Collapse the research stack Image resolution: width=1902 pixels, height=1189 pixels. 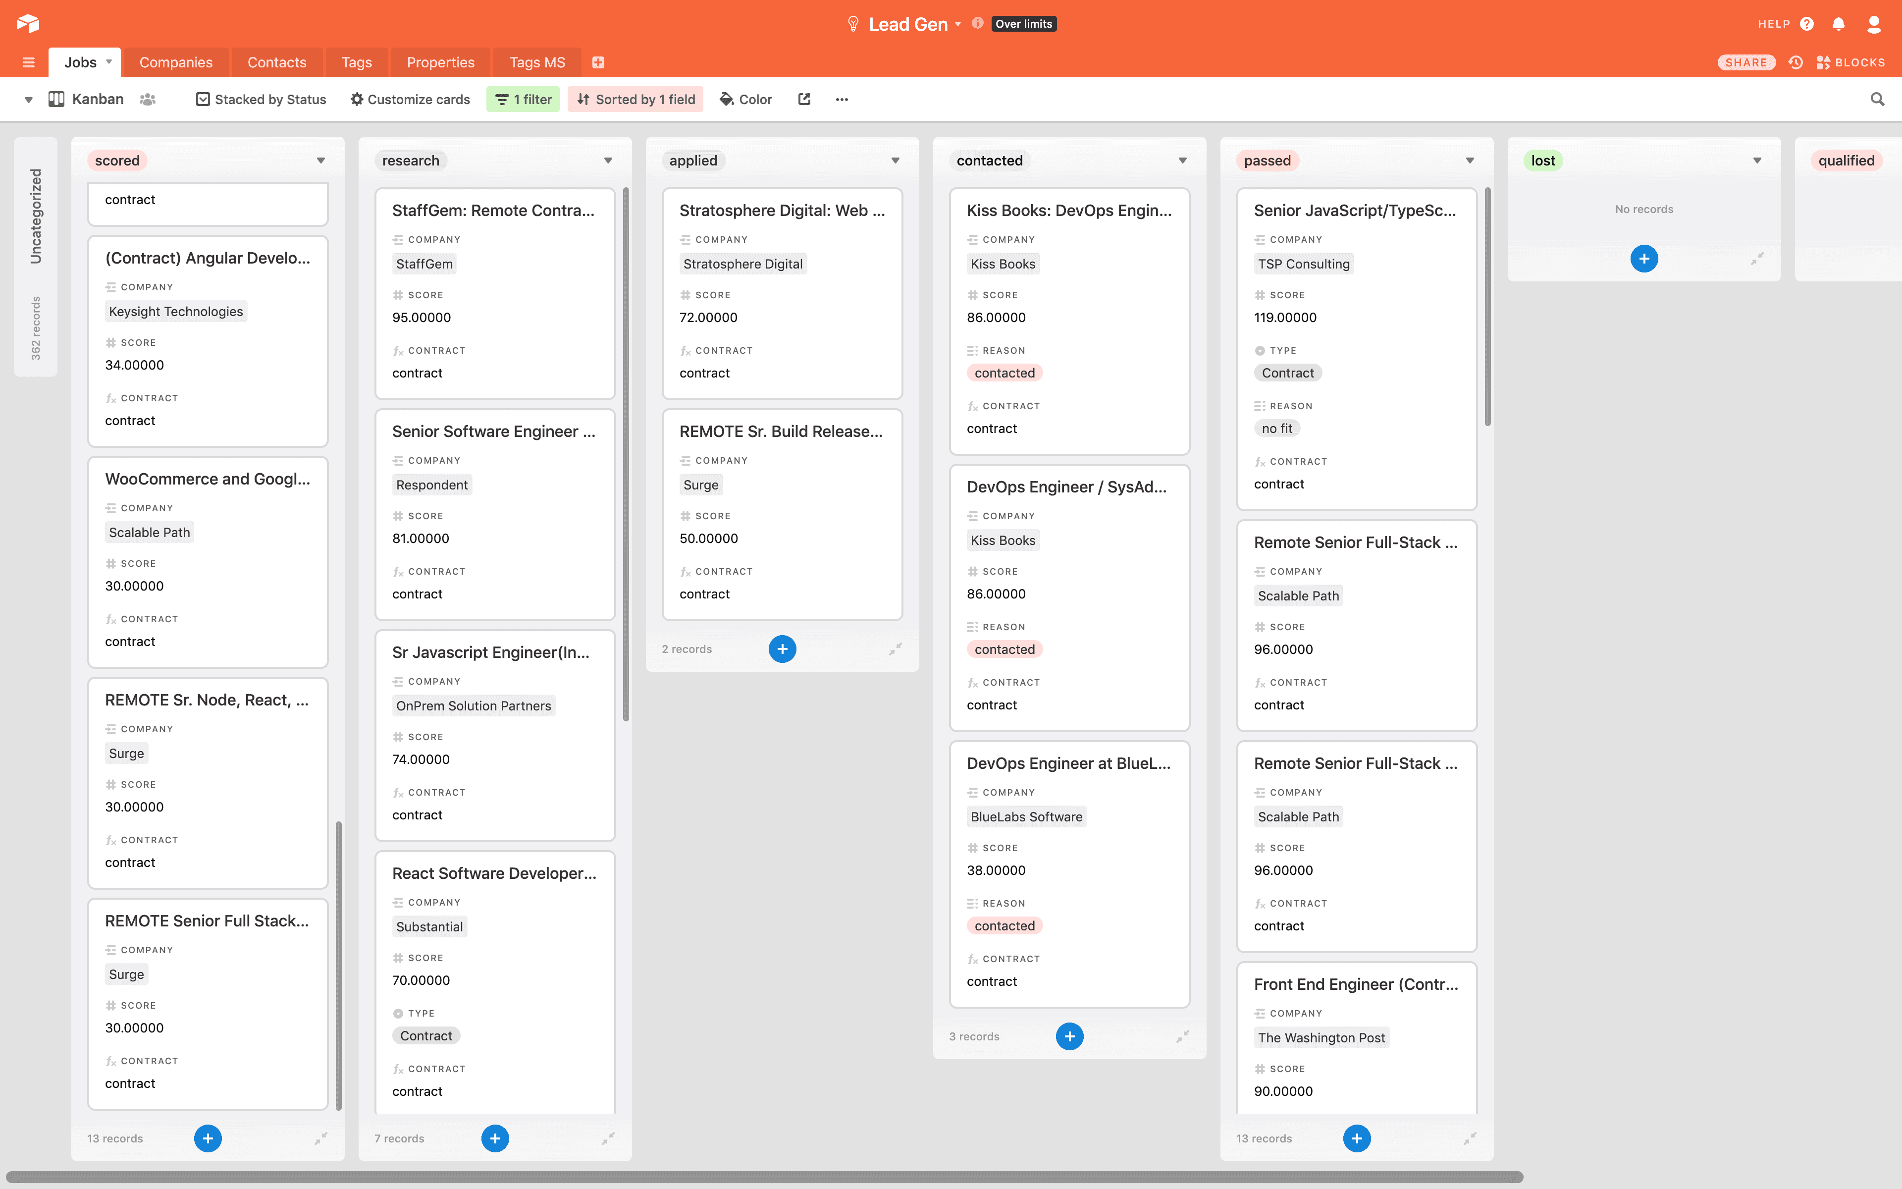pyautogui.click(x=608, y=1138)
